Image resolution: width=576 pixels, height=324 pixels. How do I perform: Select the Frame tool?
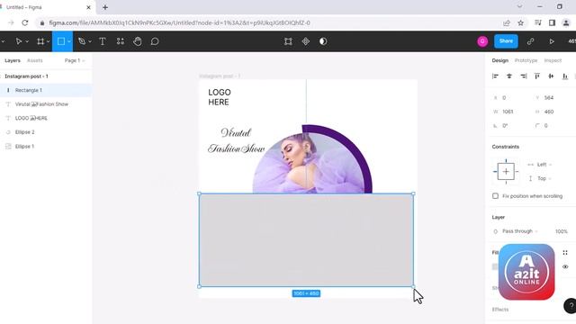(x=40, y=41)
